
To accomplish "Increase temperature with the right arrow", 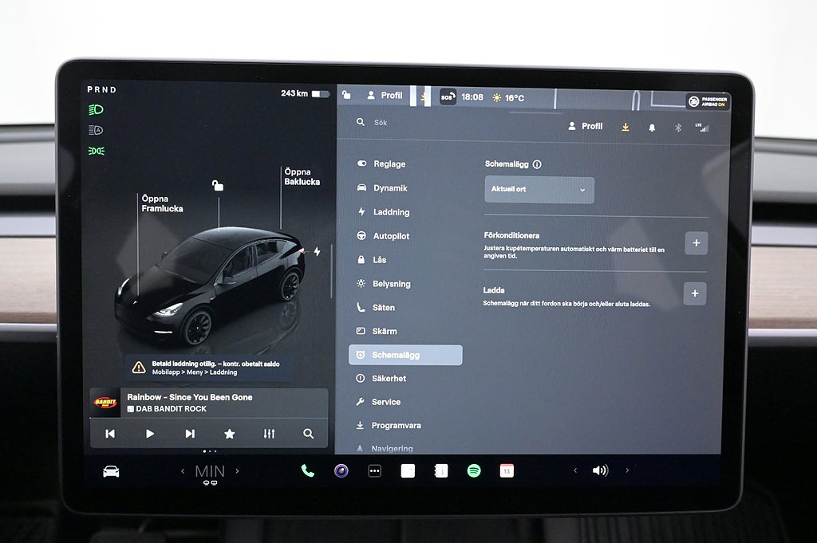I will tap(237, 471).
